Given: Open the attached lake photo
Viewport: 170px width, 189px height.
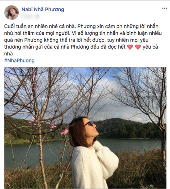Looking at the screenshot, I should click(x=85, y=128).
